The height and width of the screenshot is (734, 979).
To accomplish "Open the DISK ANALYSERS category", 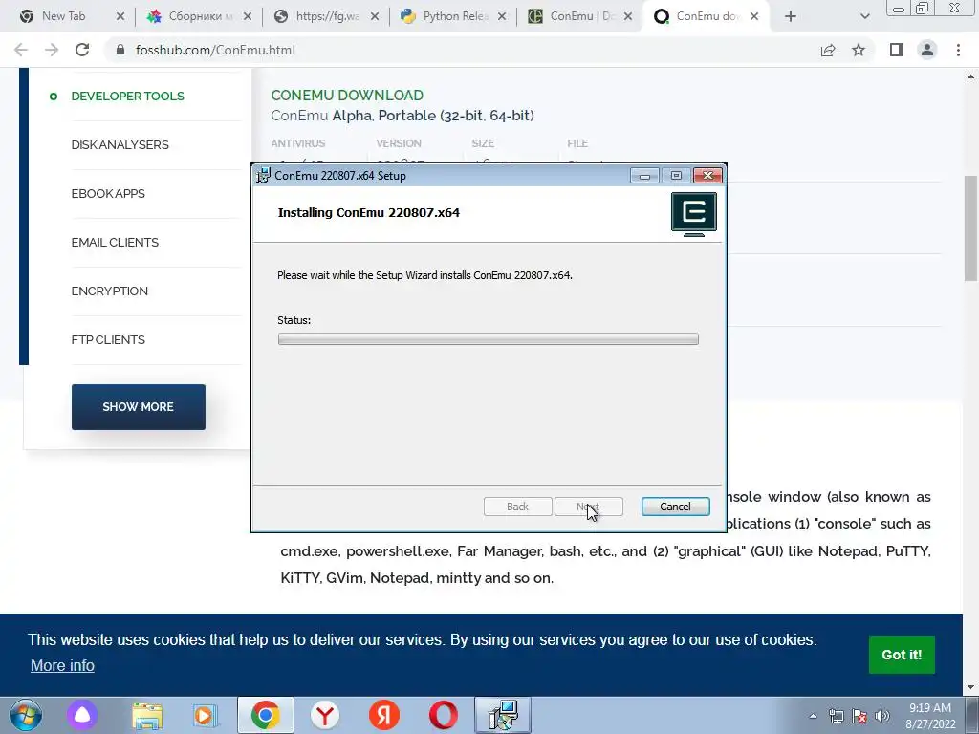I will [120, 145].
